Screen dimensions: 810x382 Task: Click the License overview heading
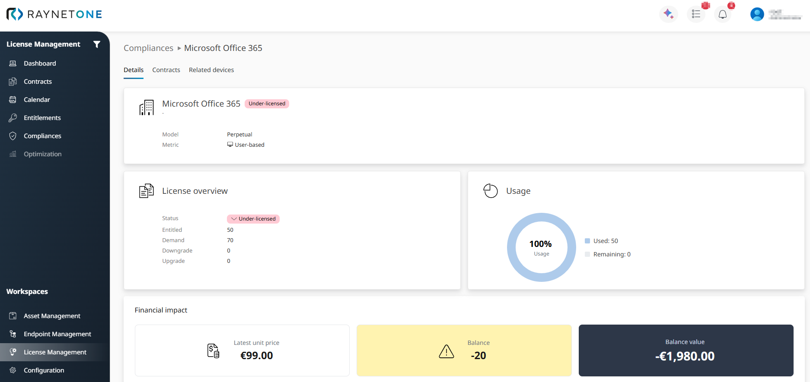tap(195, 191)
